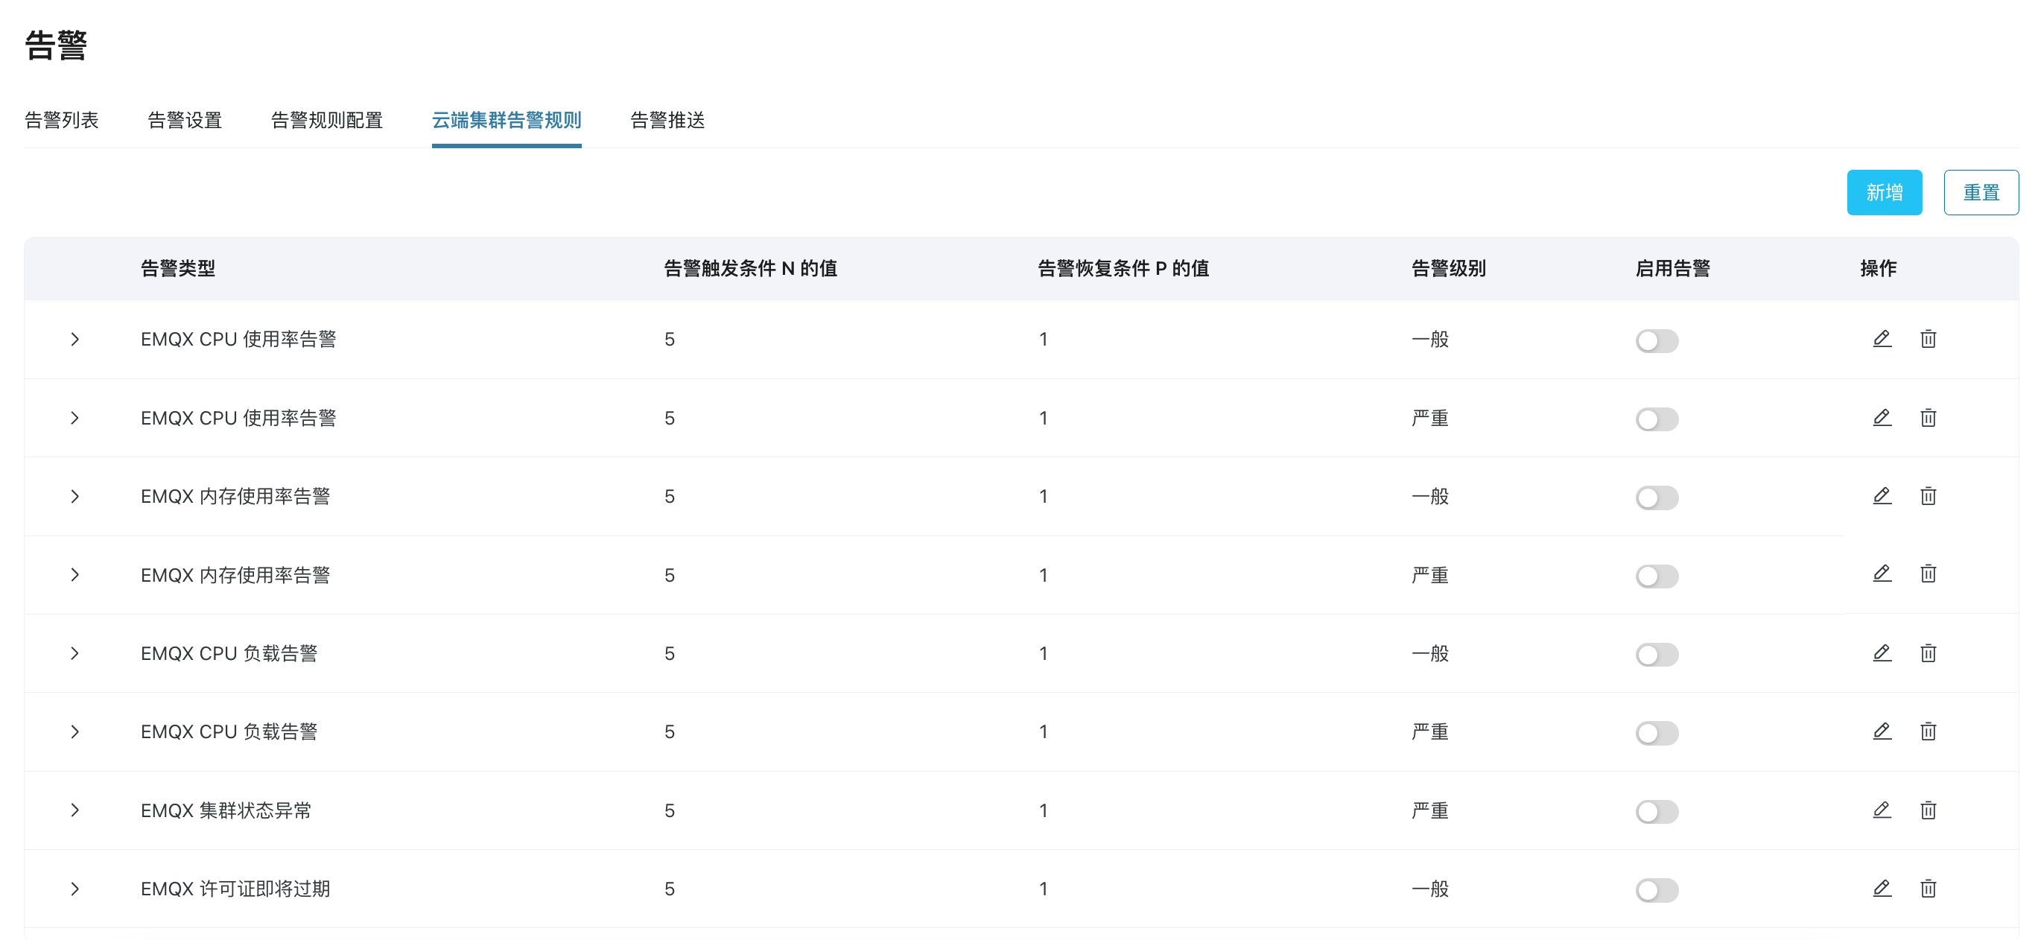Delete the EMQX 集群状态异常 rule

(x=1928, y=810)
